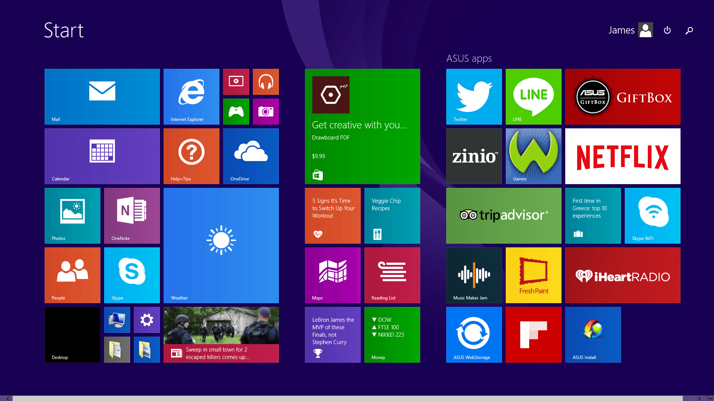Open the Camera tile
Image resolution: width=714 pixels, height=401 pixels.
point(266,112)
